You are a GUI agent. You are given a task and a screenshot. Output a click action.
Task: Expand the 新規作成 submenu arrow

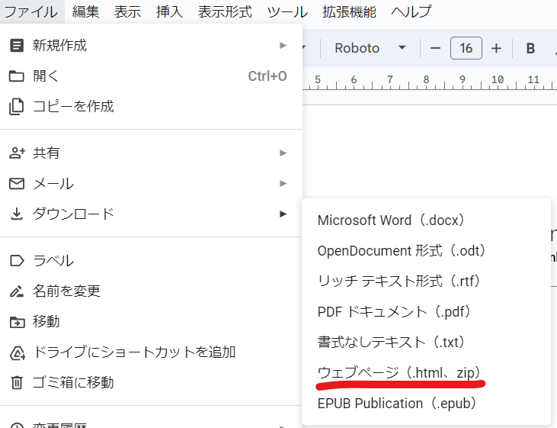coord(283,46)
